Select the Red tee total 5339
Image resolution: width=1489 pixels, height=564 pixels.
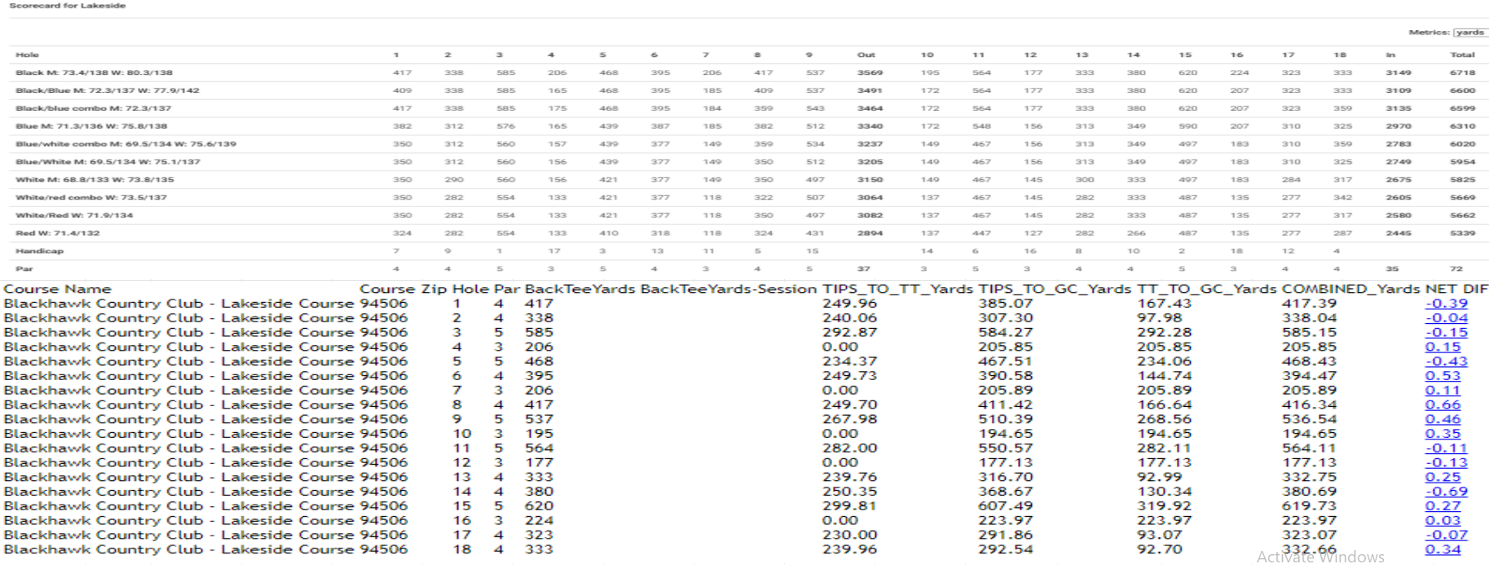(x=1462, y=234)
